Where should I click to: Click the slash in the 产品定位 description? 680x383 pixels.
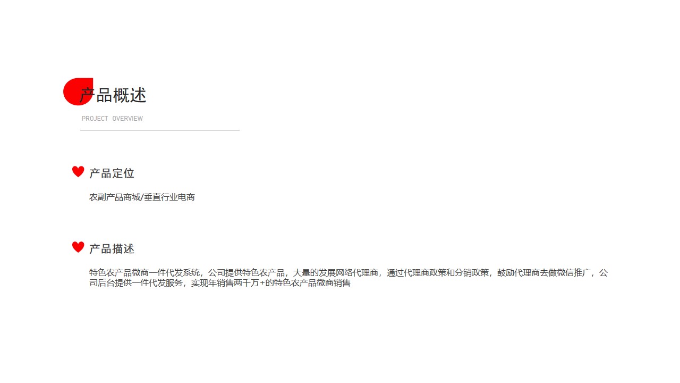click(x=142, y=197)
